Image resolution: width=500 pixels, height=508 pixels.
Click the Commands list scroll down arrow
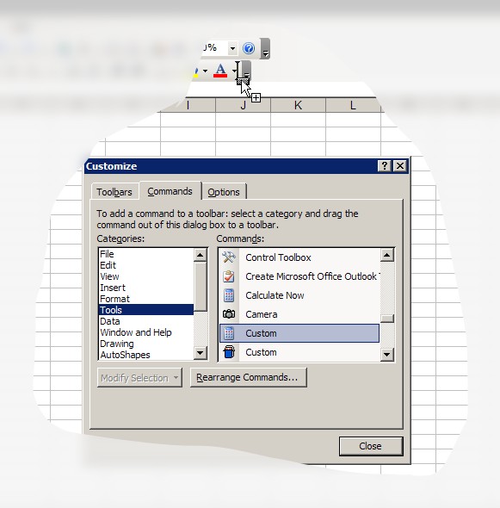tap(387, 354)
